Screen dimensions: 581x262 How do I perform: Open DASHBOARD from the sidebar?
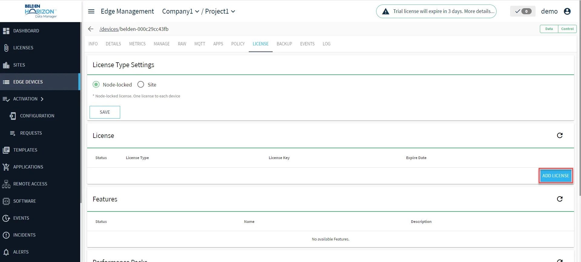pos(40,31)
